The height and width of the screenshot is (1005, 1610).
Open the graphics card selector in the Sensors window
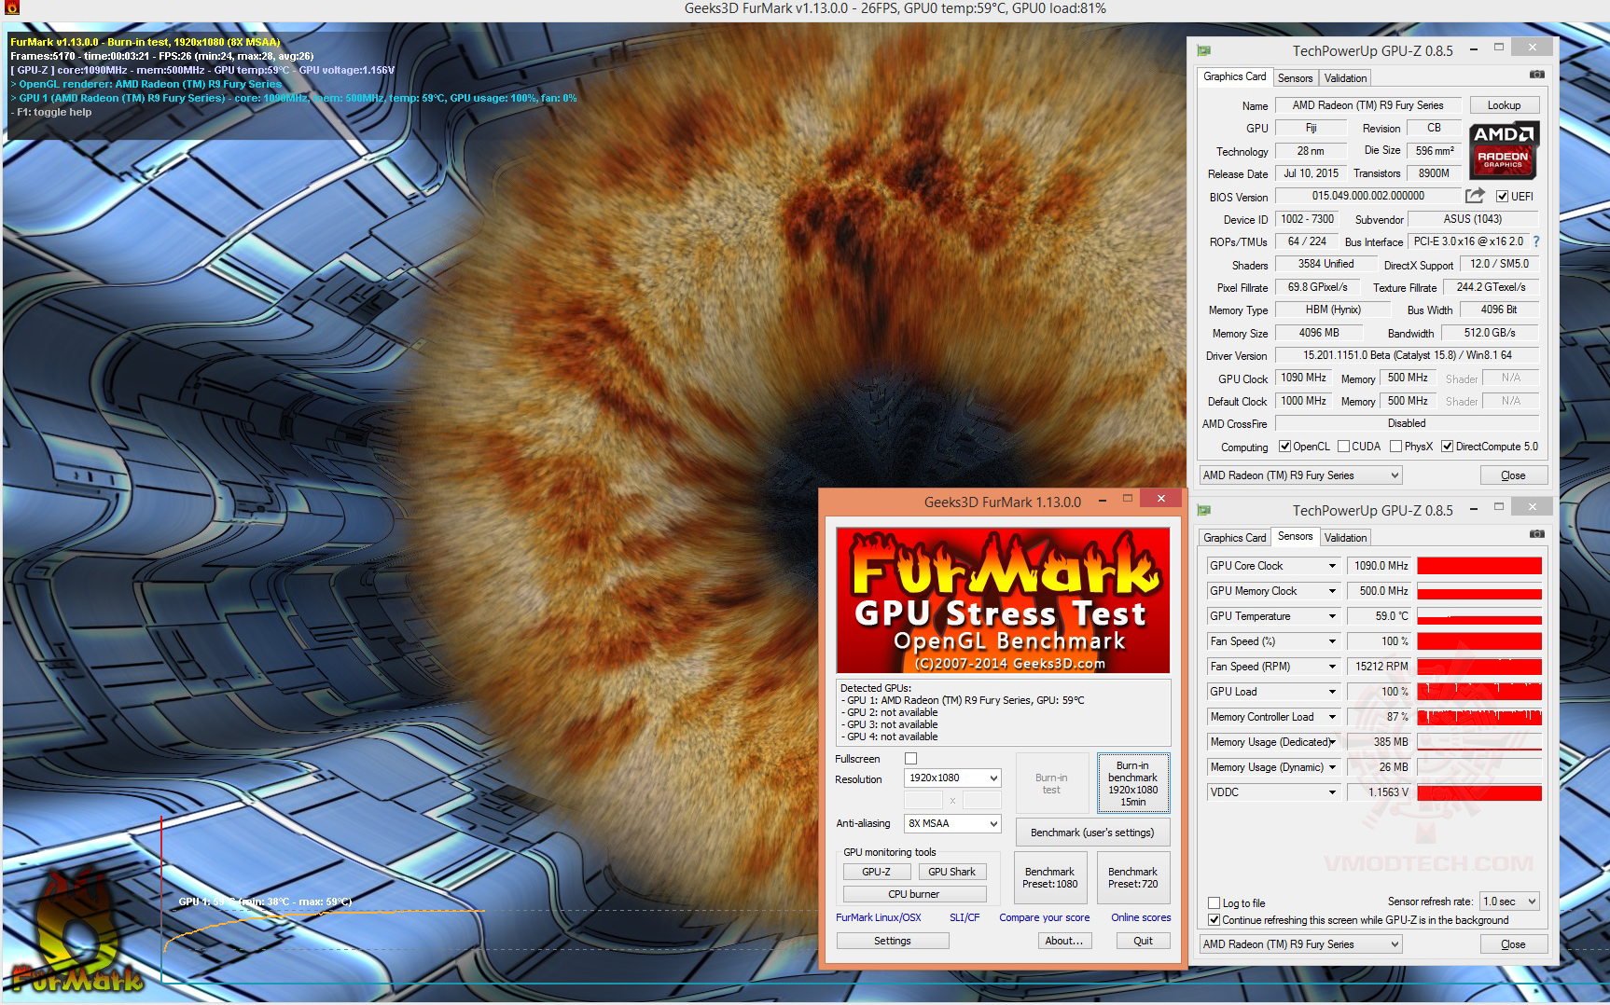pyautogui.click(x=1300, y=944)
